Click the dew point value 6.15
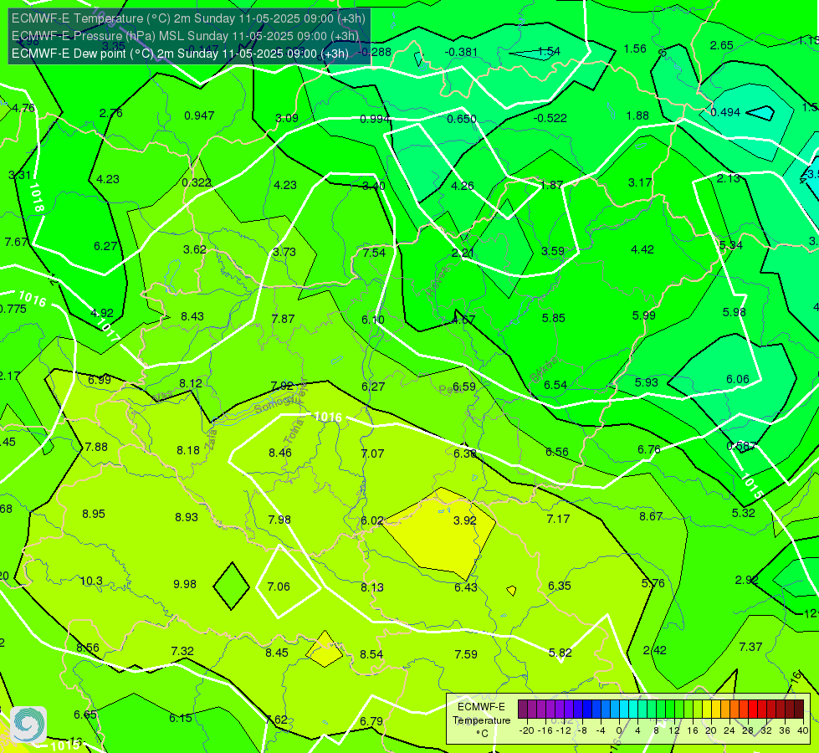Viewport: 819px width, 753px height. pyautogui.click(x=180, y=718)
